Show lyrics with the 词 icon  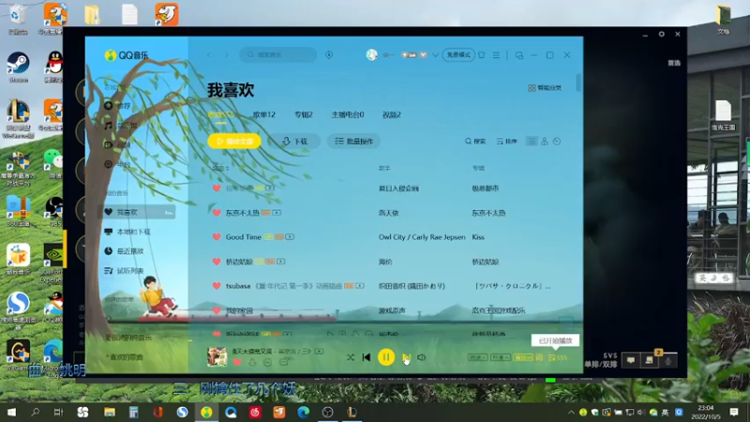[539, 357]
